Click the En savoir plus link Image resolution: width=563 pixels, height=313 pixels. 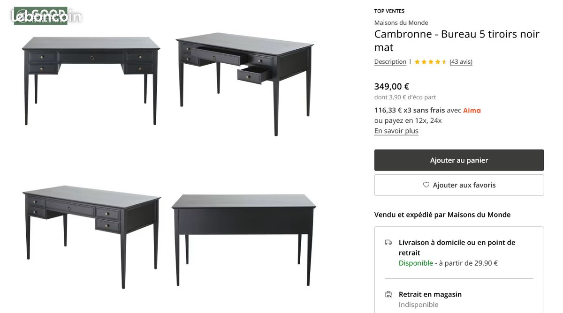(x=396, y=131)
